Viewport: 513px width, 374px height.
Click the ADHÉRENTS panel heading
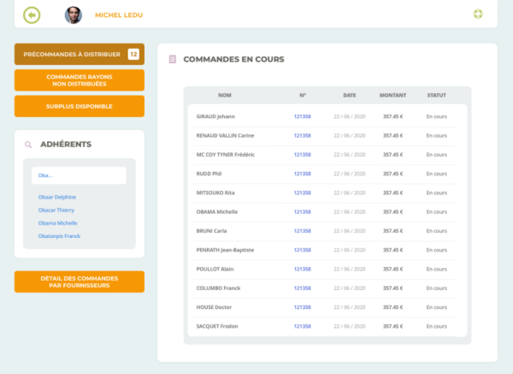[x=66, y=145]
